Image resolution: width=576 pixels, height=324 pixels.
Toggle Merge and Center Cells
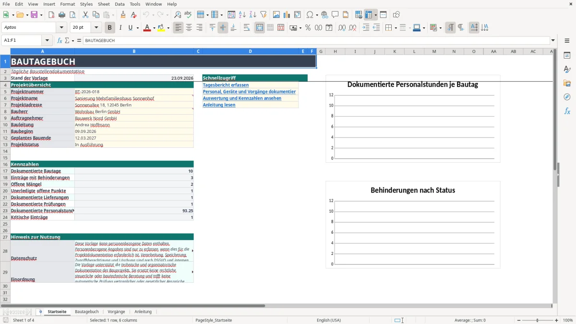(x=260, y=28)
